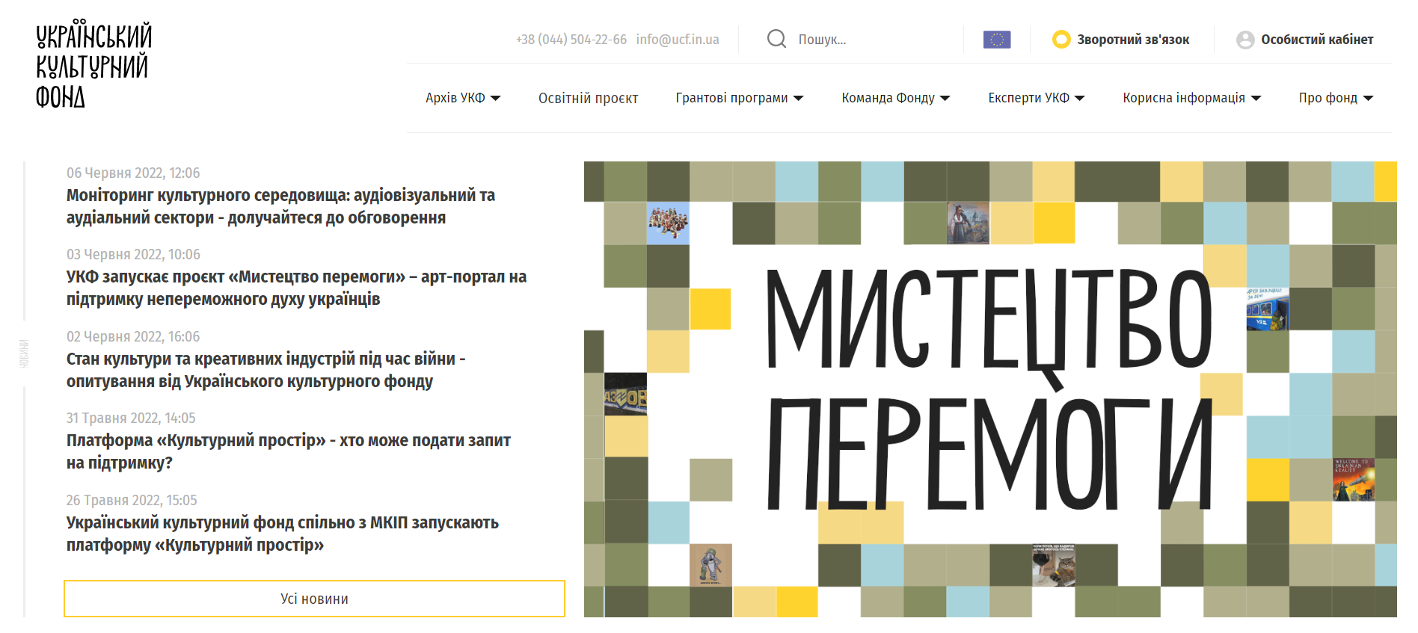The image size is (1418, 633).
Task: Click the Мистецтво перемоги banner image
Action: click(x=989, y=389)
